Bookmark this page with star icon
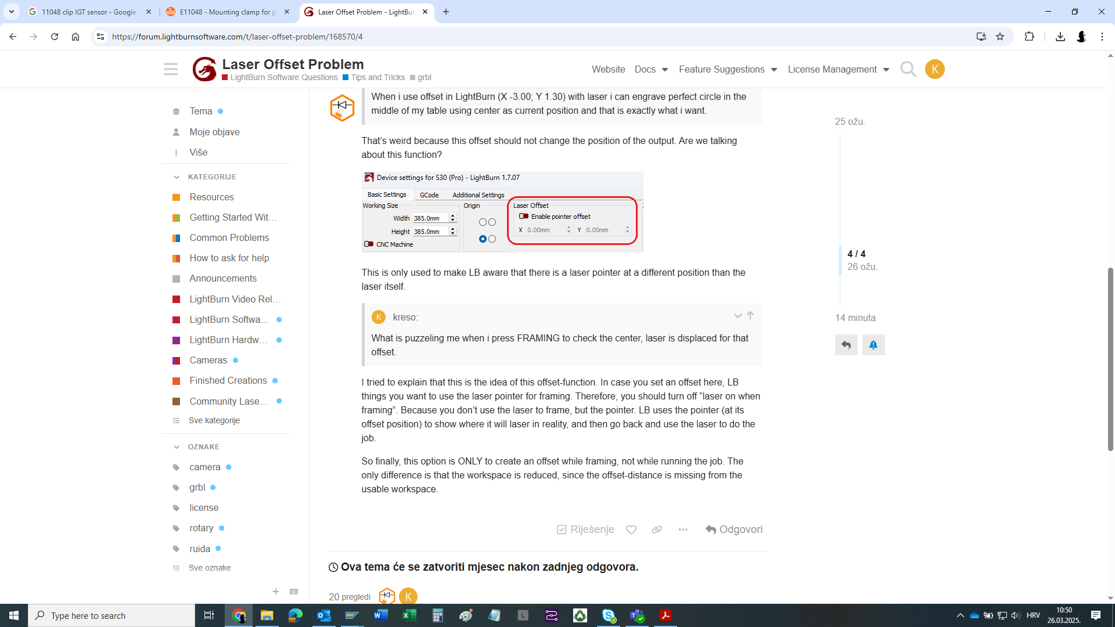1115x627 pixels. tap(1000, 37)
